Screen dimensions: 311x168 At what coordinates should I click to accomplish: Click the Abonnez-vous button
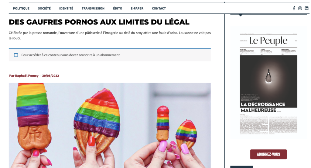(x=268, y=154)
